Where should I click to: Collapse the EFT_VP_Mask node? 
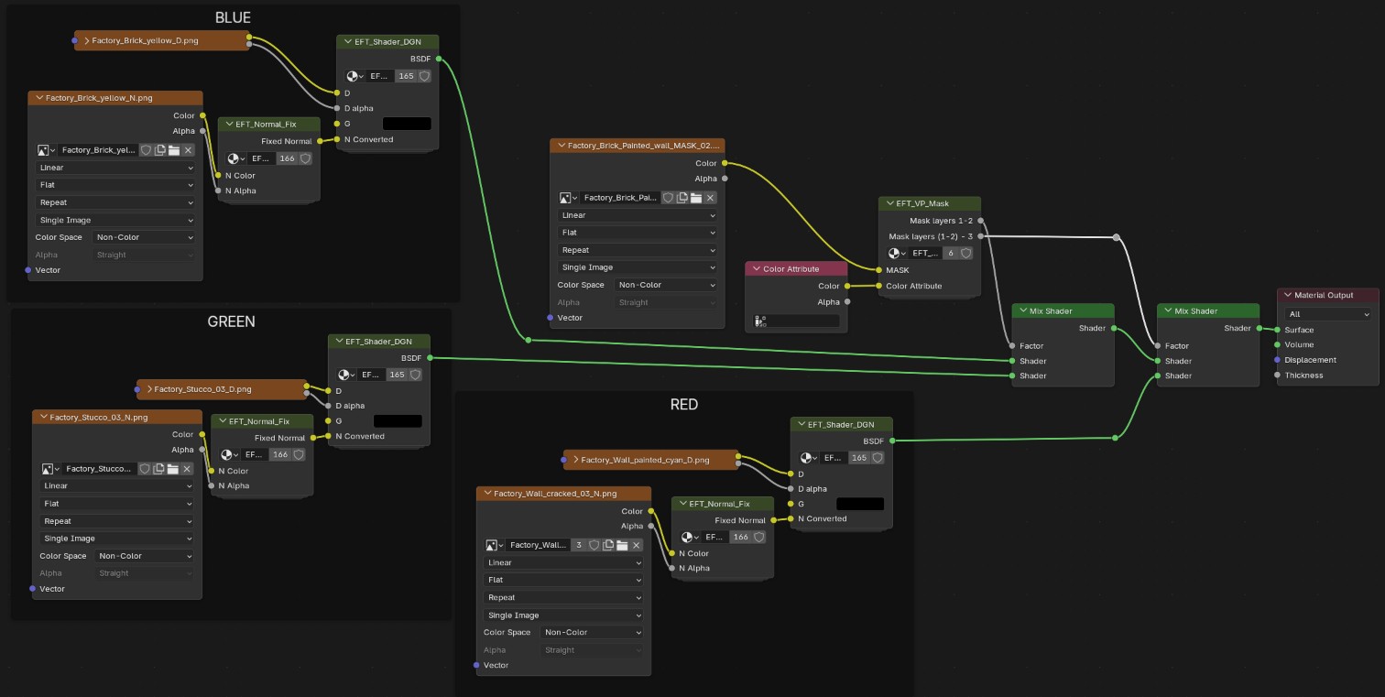[x=889, y=203]
